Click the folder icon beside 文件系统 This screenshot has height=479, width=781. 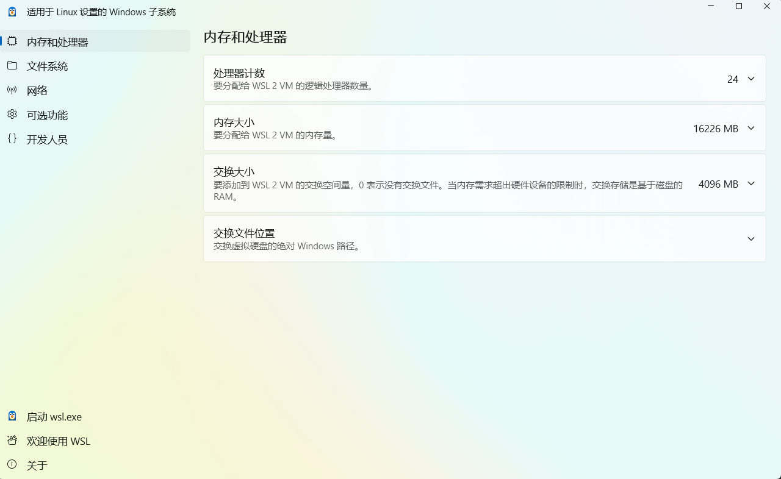coord(12,66)
